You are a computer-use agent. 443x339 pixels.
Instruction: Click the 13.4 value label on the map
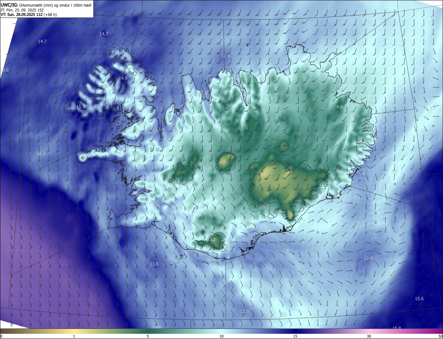[x=160, y=130]
